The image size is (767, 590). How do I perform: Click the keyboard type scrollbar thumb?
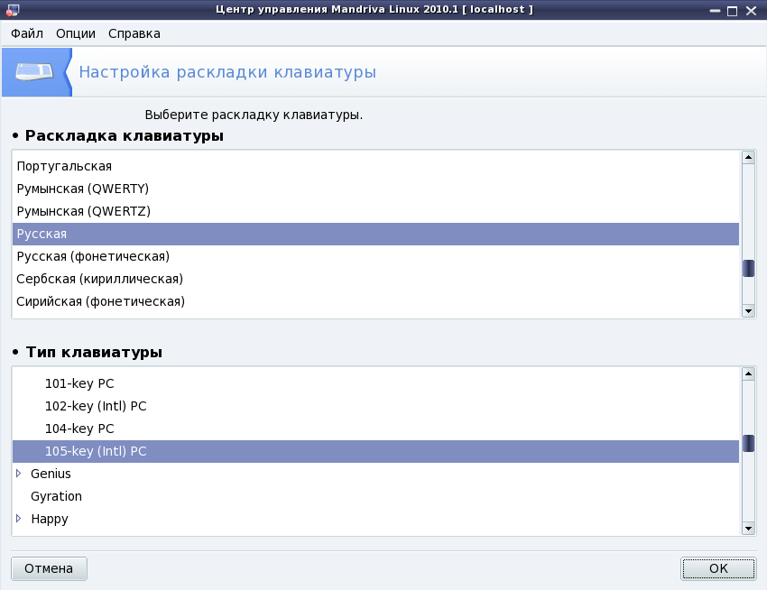click(748, 443)
